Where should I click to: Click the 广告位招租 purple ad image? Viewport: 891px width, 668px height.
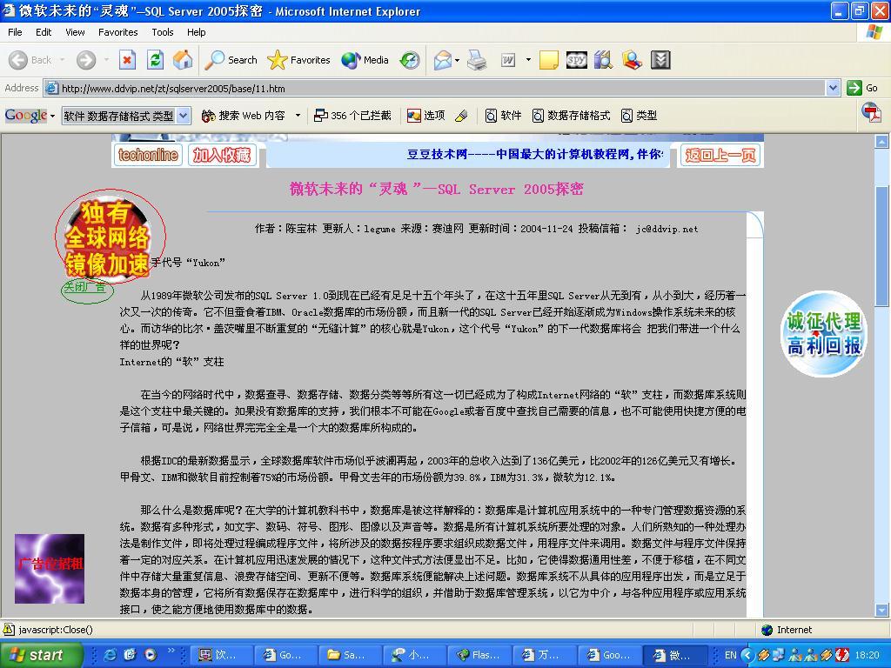50,568
